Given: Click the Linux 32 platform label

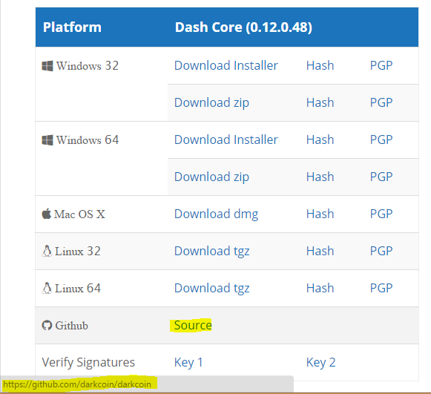Looking at the screenshot, I should (x=78, y=252).
